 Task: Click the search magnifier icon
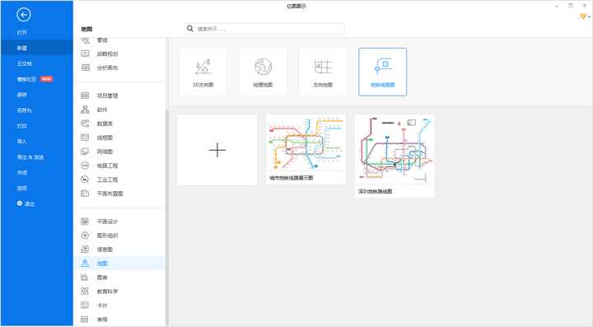coord(190,29)
